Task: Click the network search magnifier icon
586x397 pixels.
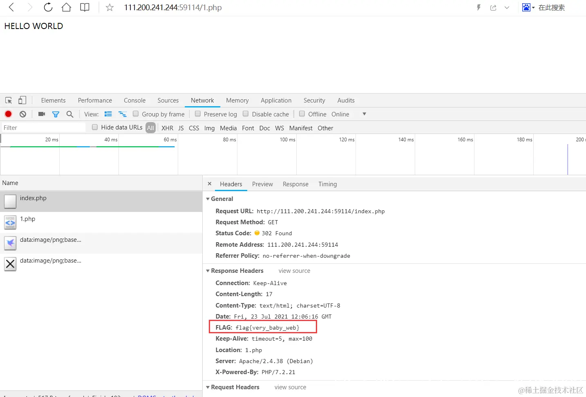Action: [70, 114]
